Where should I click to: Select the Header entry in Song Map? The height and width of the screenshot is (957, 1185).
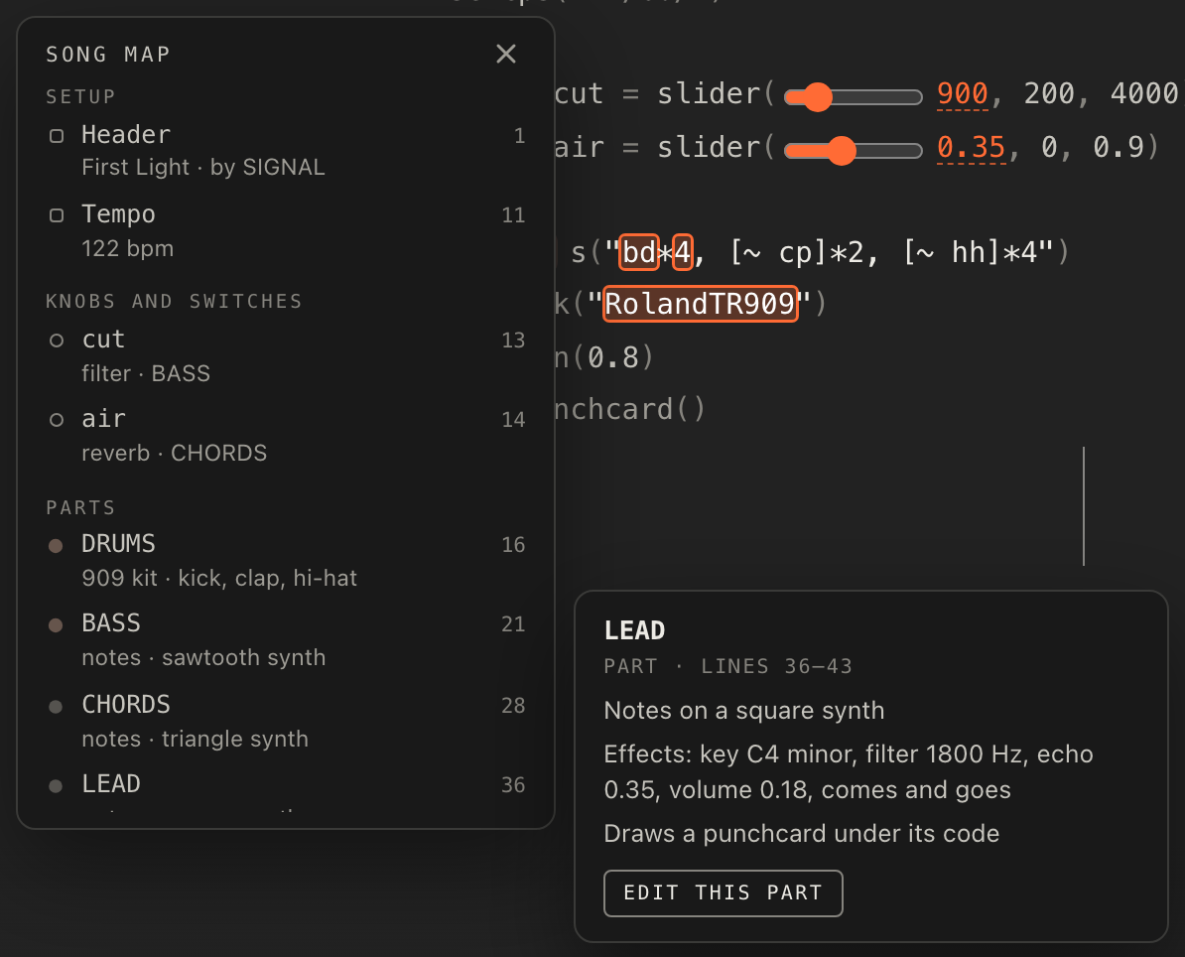pos(287,151)
